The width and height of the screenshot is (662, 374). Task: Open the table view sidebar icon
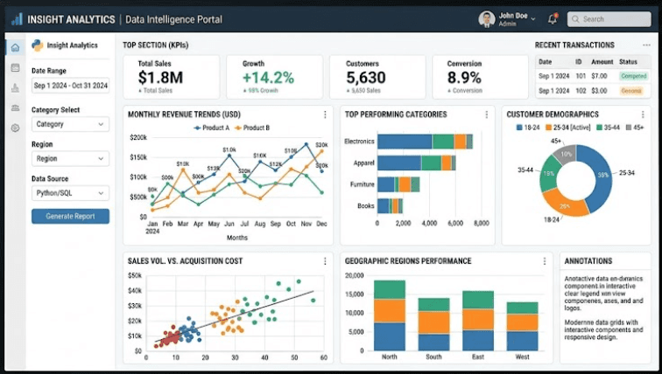pos(15,68)
